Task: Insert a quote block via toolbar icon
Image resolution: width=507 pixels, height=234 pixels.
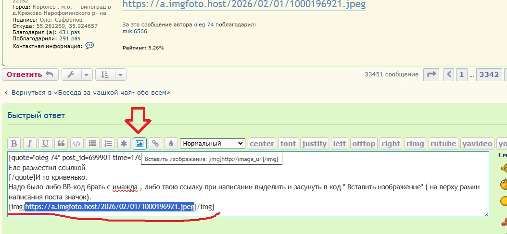Action: click(x=61, y=143)
